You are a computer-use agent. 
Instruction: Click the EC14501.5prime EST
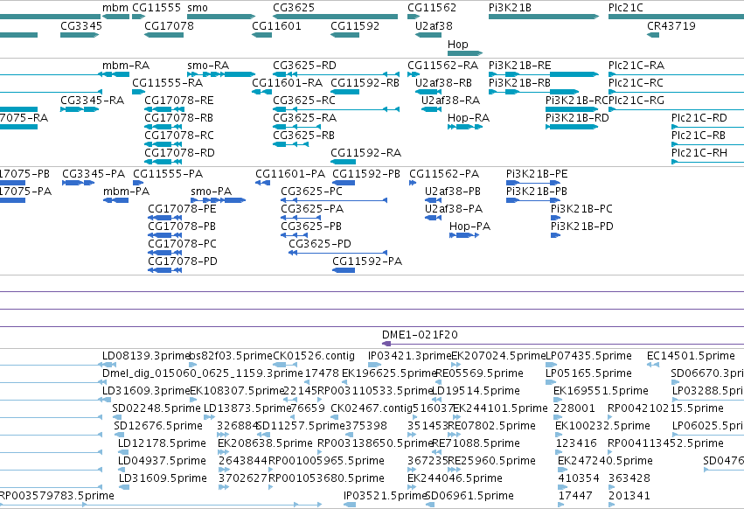pyautogui.click(x=653, y=365)
